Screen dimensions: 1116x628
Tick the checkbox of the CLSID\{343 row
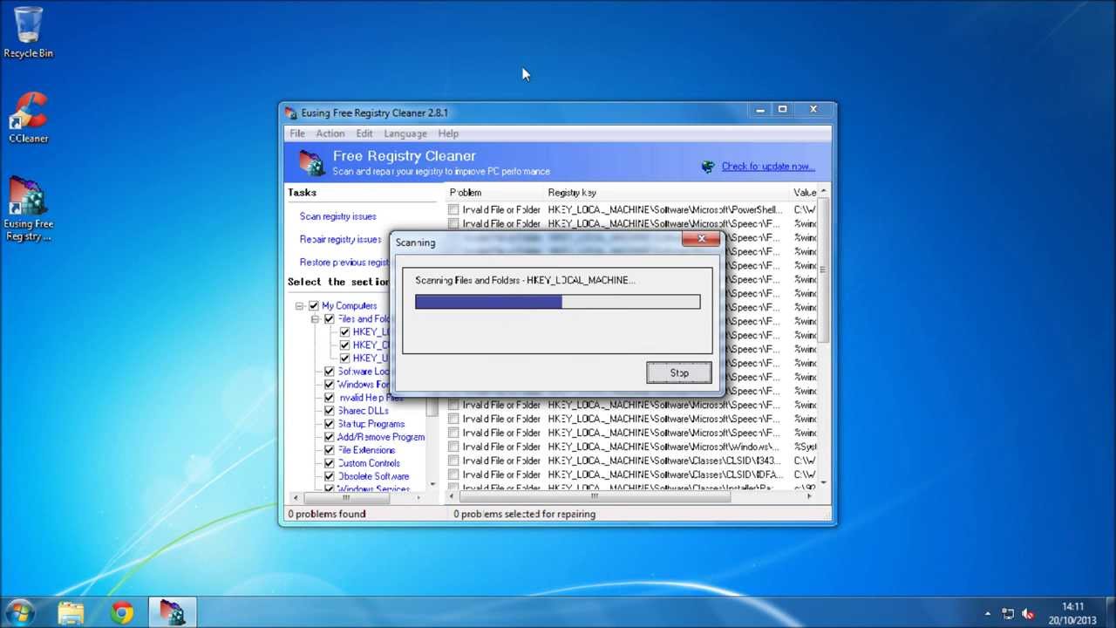pyautogui.click(x=453, y=461)
